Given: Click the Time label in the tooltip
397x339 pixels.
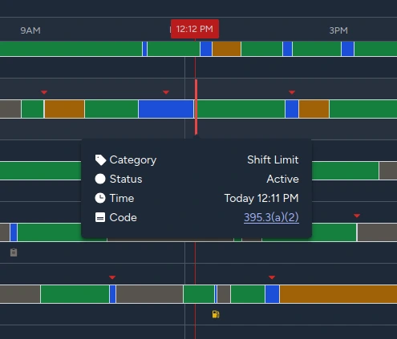Looking at the screenshot, I should click(x=122, y=198).
